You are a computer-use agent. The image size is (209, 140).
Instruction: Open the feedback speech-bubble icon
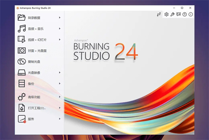(x=178, y=14)
